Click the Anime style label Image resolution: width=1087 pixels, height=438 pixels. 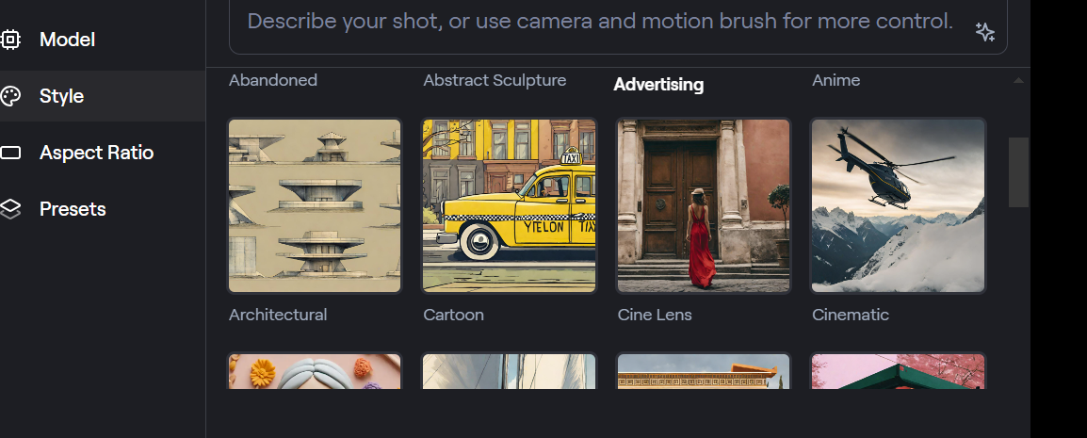tap(836, 80)
